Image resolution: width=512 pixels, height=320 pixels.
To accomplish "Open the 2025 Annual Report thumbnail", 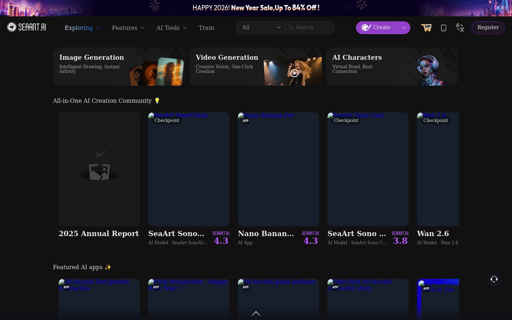I will point(99,169).
